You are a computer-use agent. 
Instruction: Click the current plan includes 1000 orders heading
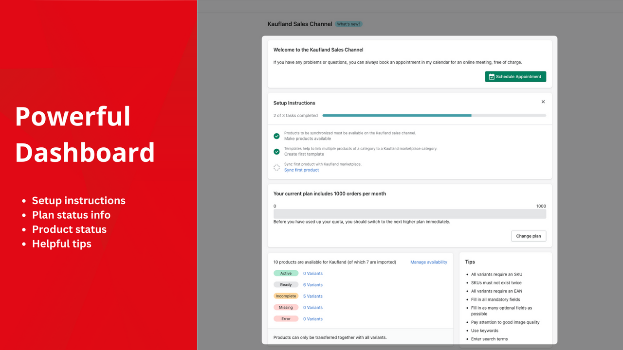330,193
